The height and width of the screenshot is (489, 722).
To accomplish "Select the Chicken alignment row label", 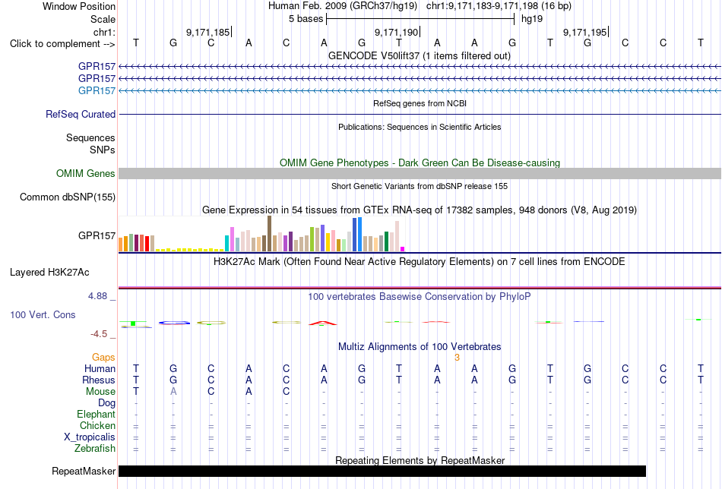I will coord(97,425).
